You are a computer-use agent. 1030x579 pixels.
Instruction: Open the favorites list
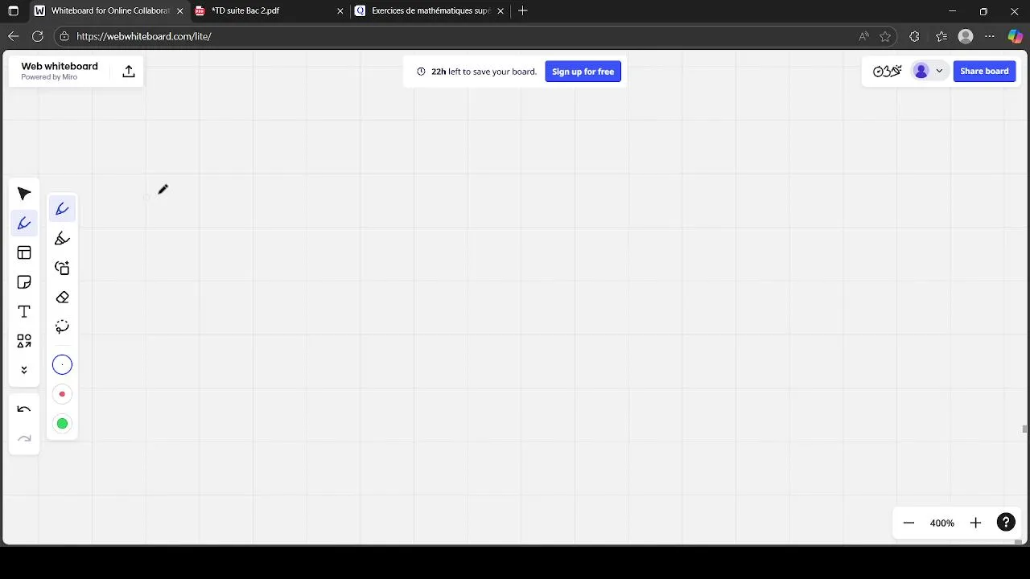(941, 36)
